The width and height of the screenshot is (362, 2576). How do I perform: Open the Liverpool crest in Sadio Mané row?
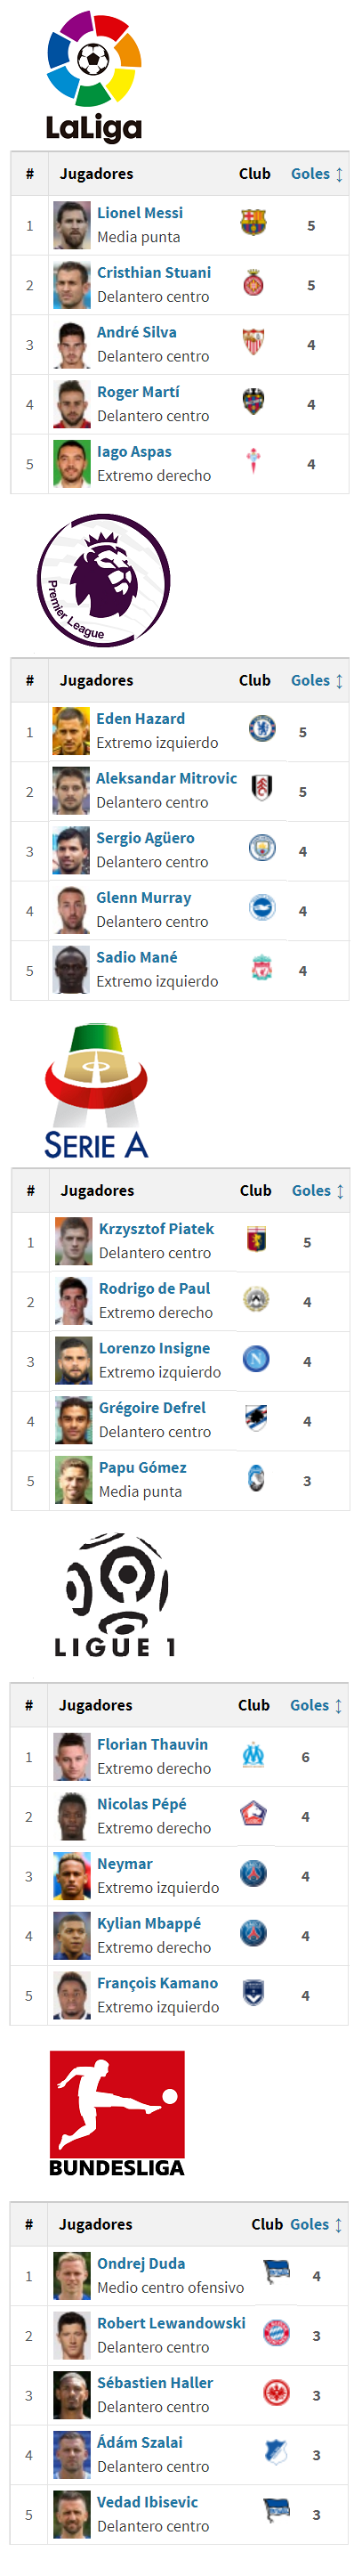click(262, 967)
